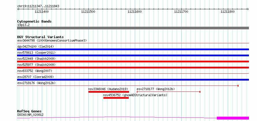Viewport: 257px width, 121px height.
Task: Click the end marker of esv2718176 line
Action: [x=238, y=86]
